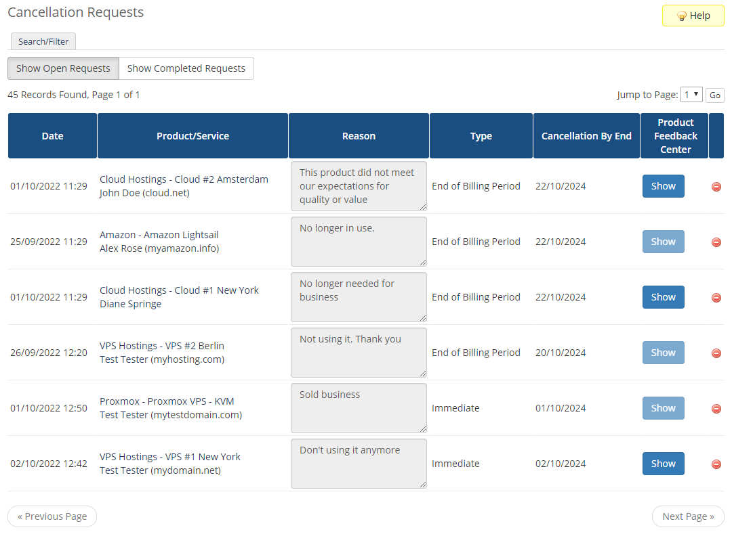
Task: Go to the Next Page
Action: (688, 516)
